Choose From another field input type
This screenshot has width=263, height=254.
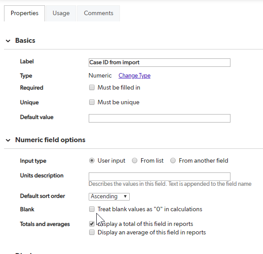coord(173,160)
